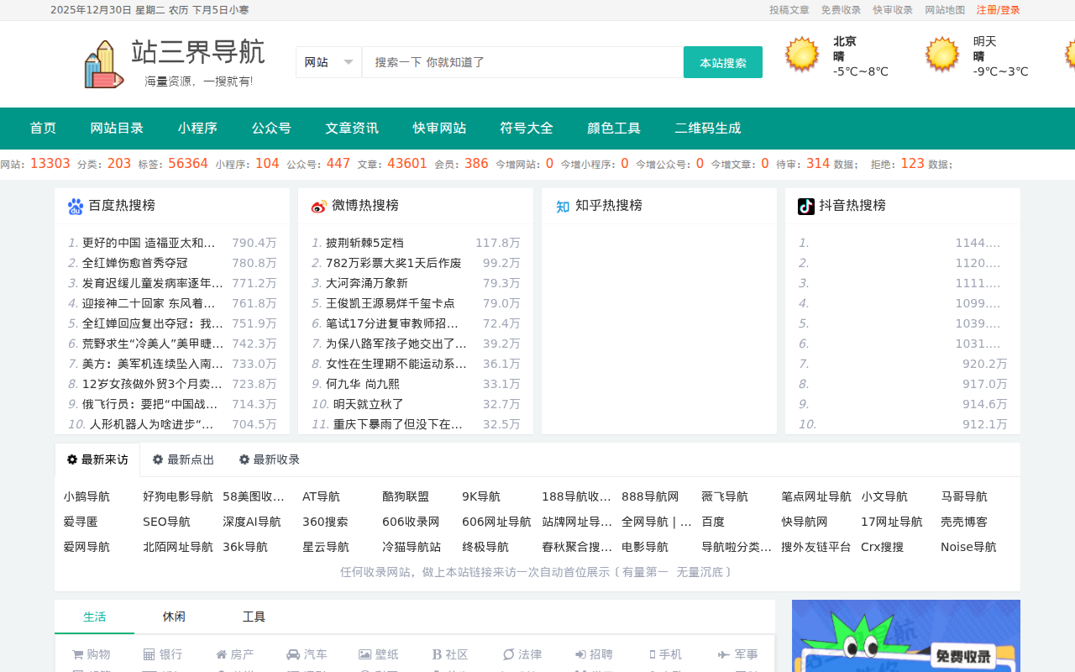Open the 壁纸 wallpaper image icon
1075x672 pixels.
coord(364,654)
